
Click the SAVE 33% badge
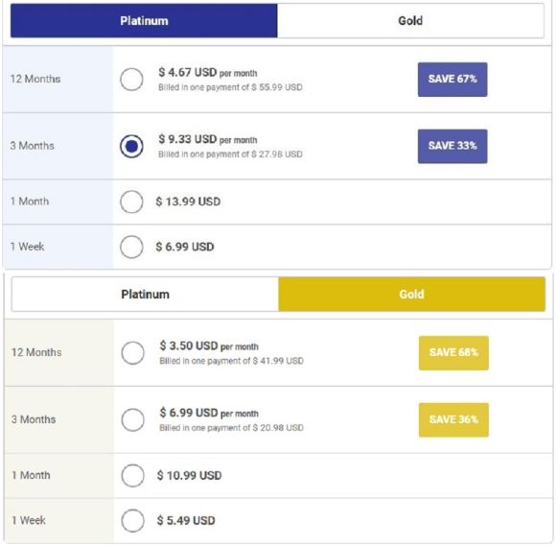coord(452,146)
